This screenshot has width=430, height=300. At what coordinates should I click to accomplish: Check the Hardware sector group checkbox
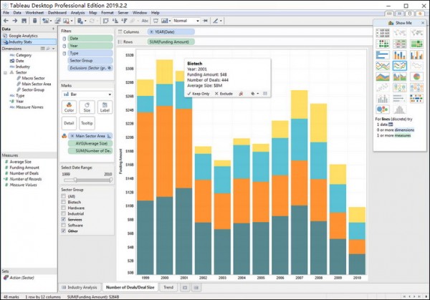[64, 208]
